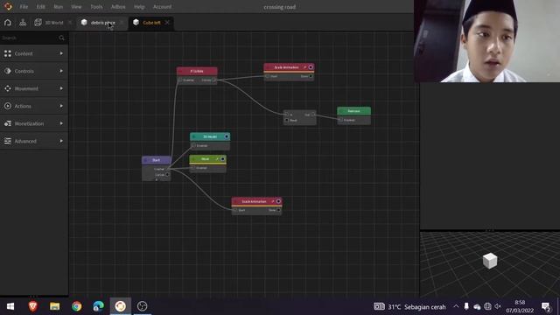Open the File menu
This screenshot has width=560, height=315.
pos(24,7)
